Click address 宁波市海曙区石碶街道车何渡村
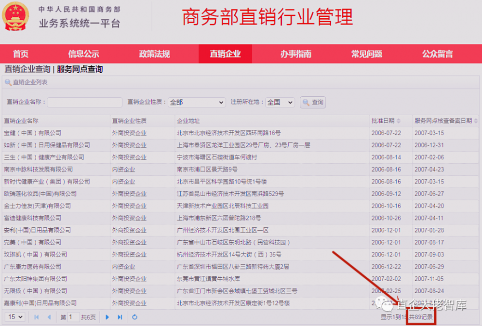 point(217,157)
